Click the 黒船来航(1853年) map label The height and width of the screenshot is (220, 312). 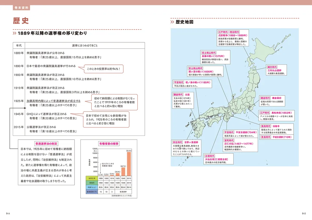tap(281, 113)
